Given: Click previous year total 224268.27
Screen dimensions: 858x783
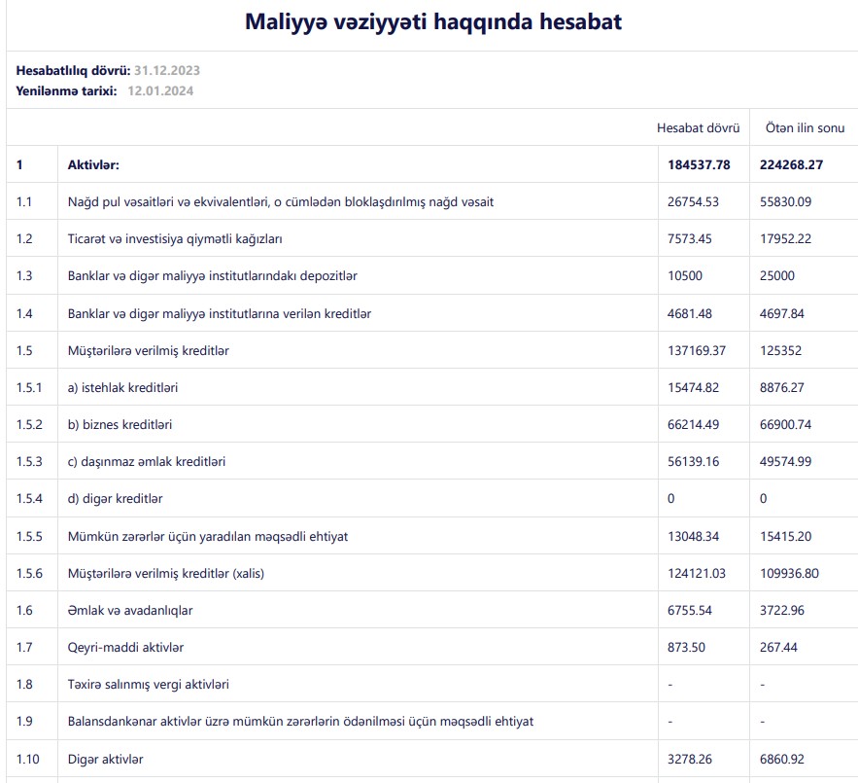Looking at the screenshot, I should tap(794, 164).
